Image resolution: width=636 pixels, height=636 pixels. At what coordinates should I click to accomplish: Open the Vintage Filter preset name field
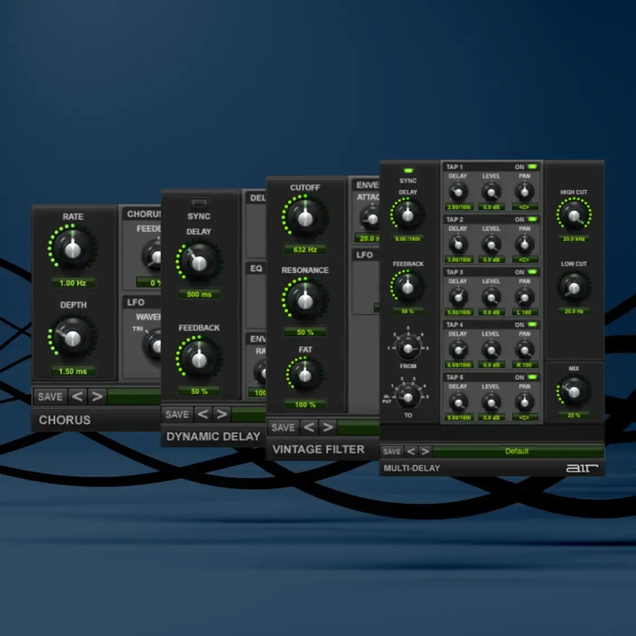tap(358, 427)
